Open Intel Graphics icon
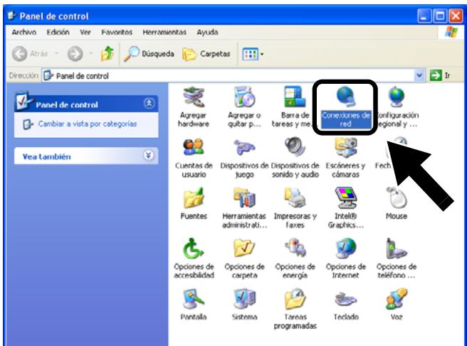This screenshot has height=346, width=467. pos(345,198)
